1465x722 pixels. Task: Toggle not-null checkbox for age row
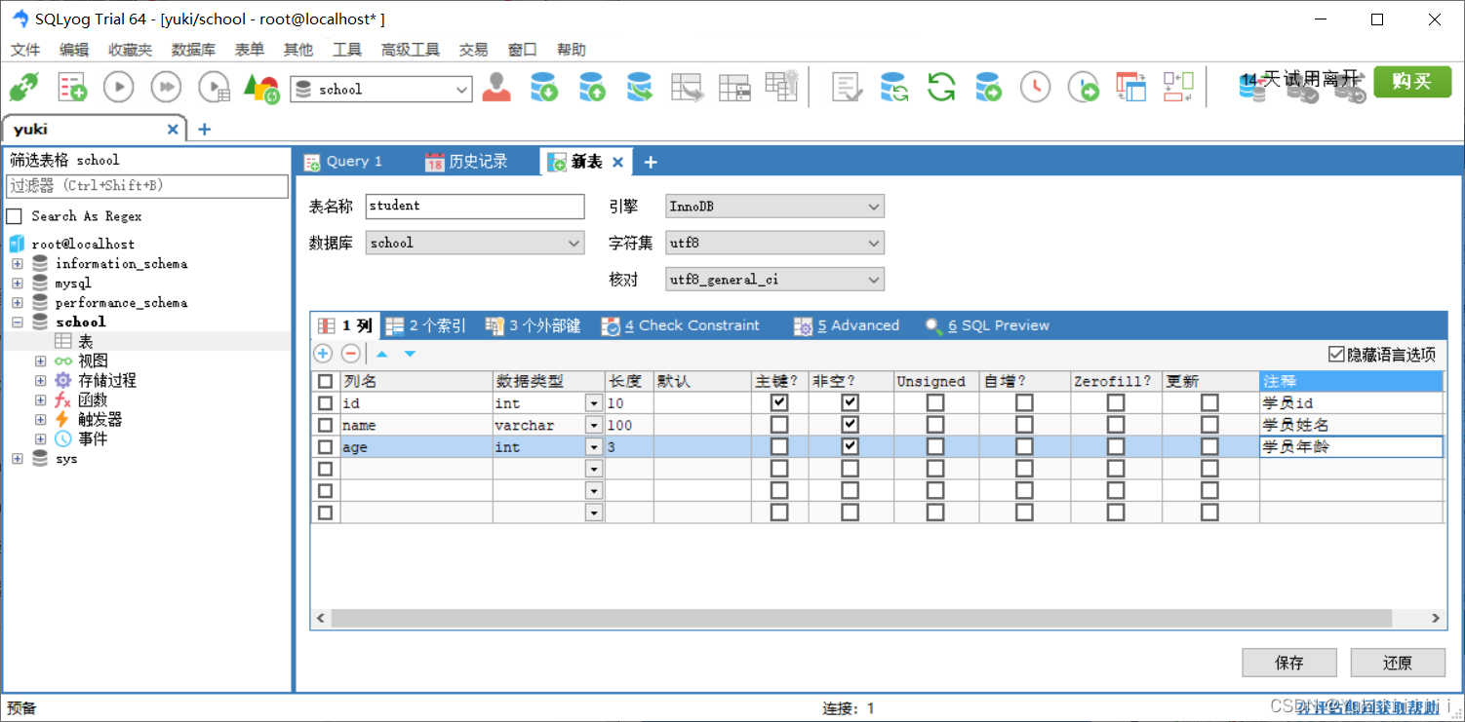point(851,446)
